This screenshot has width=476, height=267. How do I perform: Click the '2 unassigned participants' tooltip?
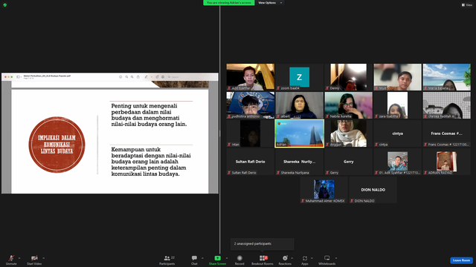coord(263,244)
